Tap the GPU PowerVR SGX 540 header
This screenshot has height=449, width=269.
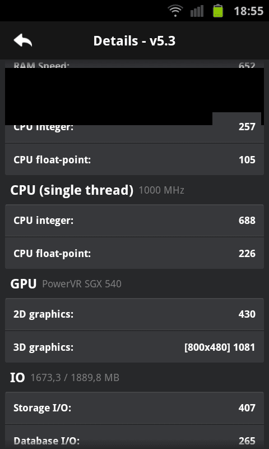(x=66, y=284)
